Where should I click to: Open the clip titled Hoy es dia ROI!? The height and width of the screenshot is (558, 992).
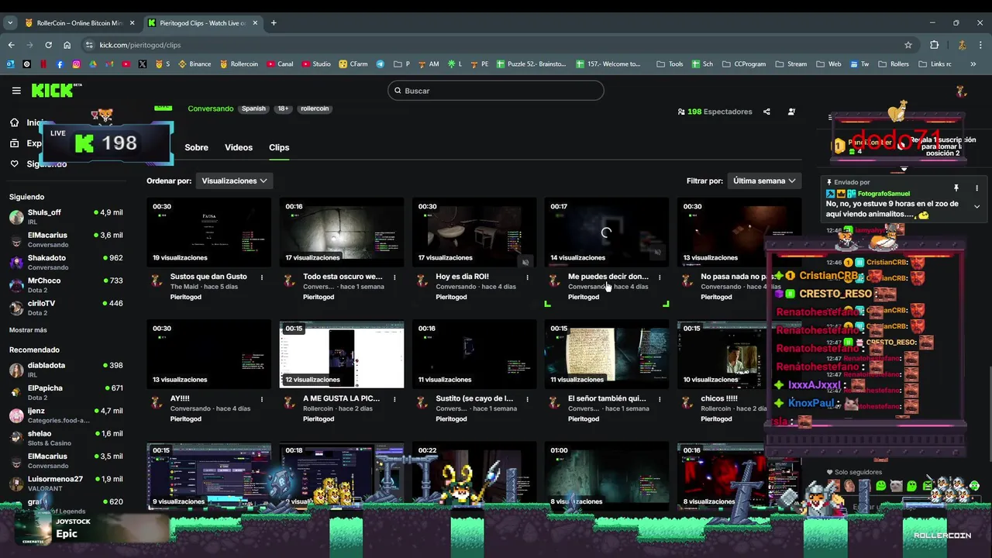pos(462,276)
